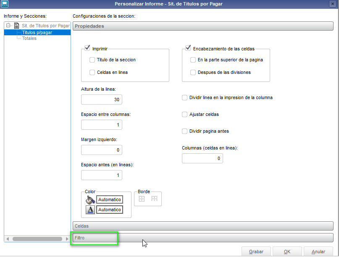Select Sit. de Titulos por Pagar tree item
The image size is (339, 257).
point(46,26)
